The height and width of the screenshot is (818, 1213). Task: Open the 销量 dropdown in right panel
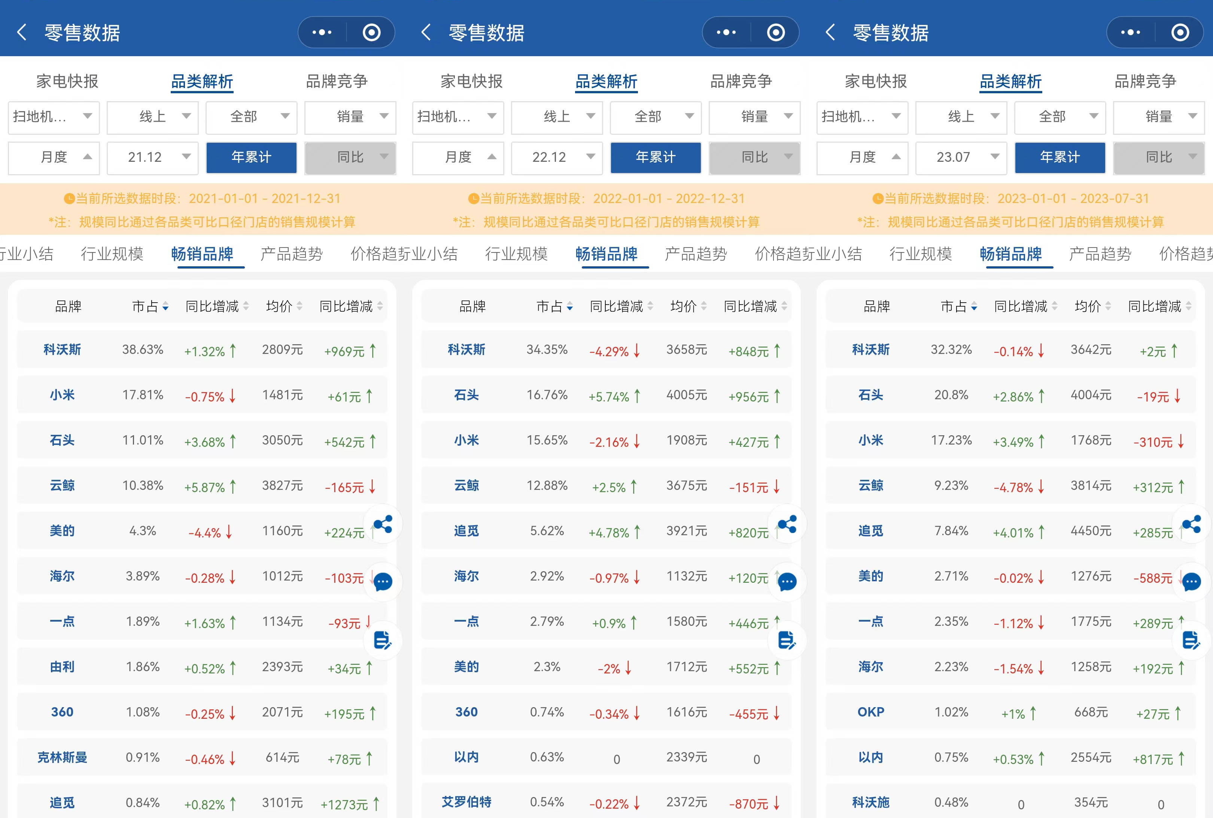coord(1159,116)
